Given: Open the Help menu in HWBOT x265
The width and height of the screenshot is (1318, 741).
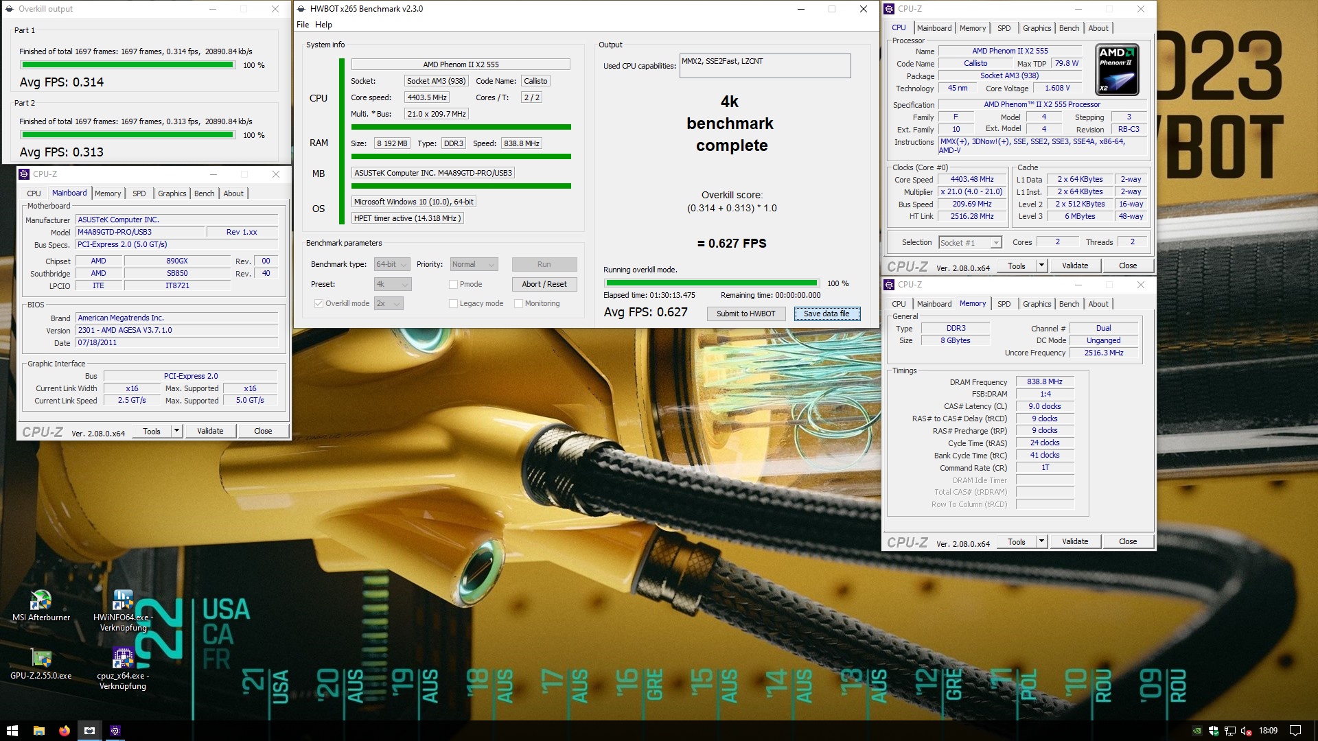Looking at the screenshot, I should coord(323,25).
